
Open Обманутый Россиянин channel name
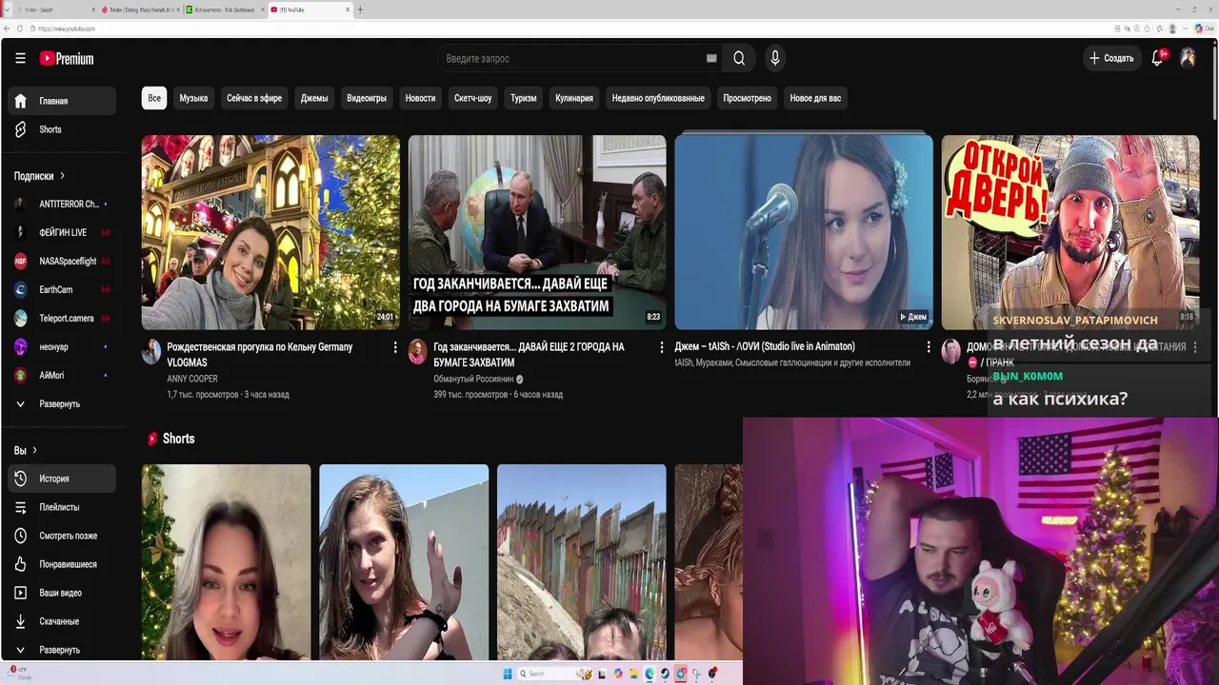pos(473,379)
